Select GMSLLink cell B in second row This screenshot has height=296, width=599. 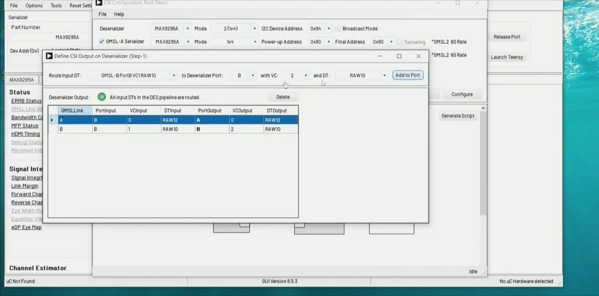click(x=75, y=129)
